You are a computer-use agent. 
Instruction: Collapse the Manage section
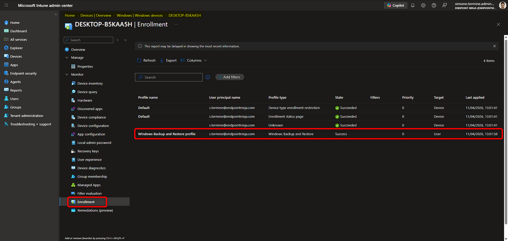click(x=67, y=58)
